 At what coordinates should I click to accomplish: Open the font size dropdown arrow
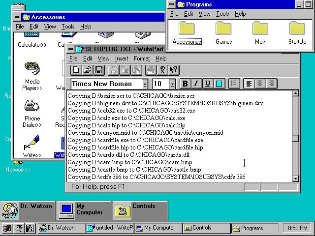tap(172, 84)
